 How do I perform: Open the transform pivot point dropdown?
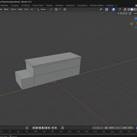click(x=51, y=10)
